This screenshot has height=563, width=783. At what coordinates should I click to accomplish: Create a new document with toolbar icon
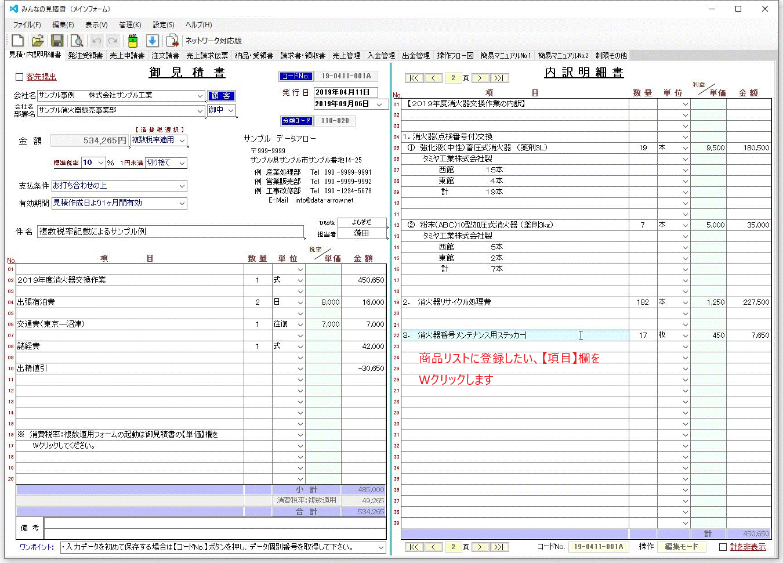[18, 41]
